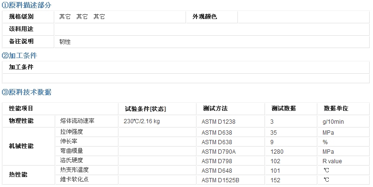
Task: Click the g/10min unit cell
Action: (x=344, y=121)
